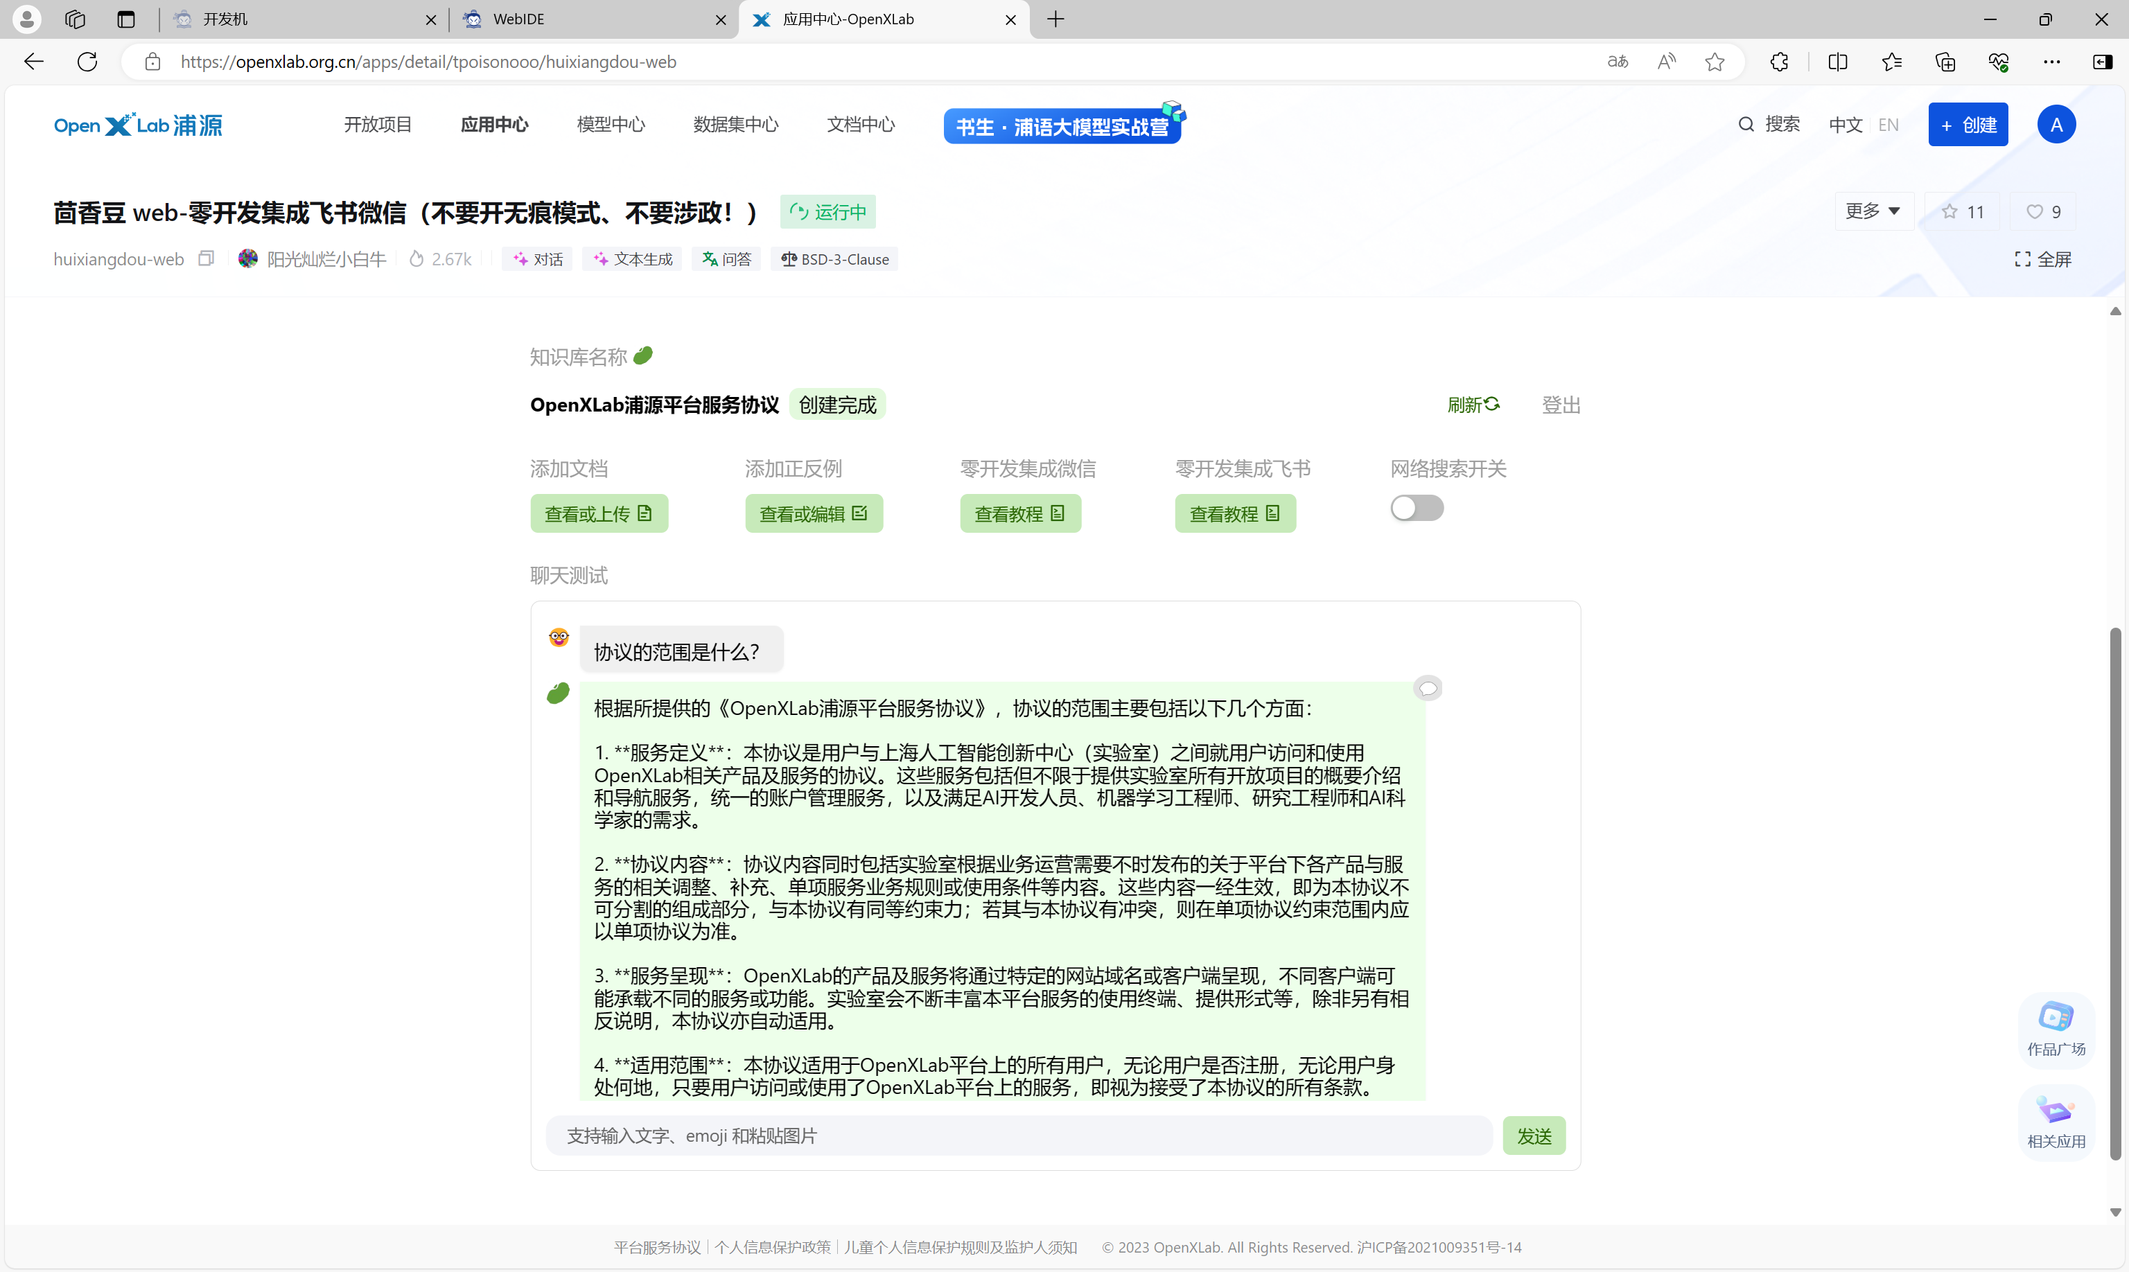Open browser profile avatar icon
Screen dimensions: 2129x1272
tap(26, 19)
